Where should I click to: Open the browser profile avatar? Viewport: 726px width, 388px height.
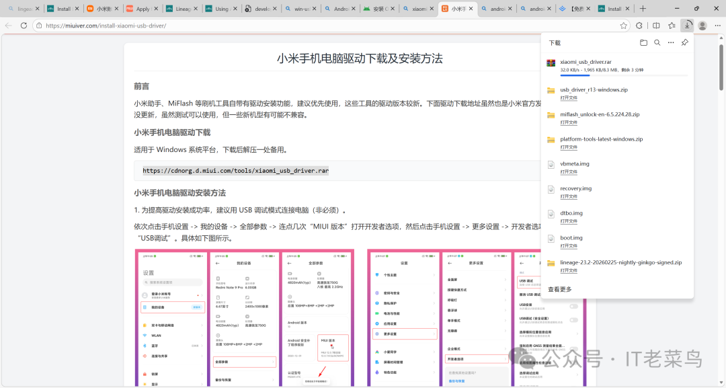point(702,25)
